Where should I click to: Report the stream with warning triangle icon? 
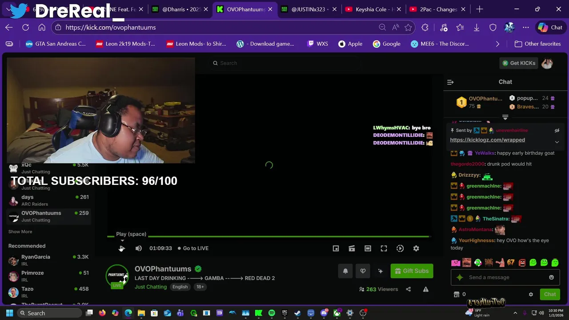(x=425, y=289)
